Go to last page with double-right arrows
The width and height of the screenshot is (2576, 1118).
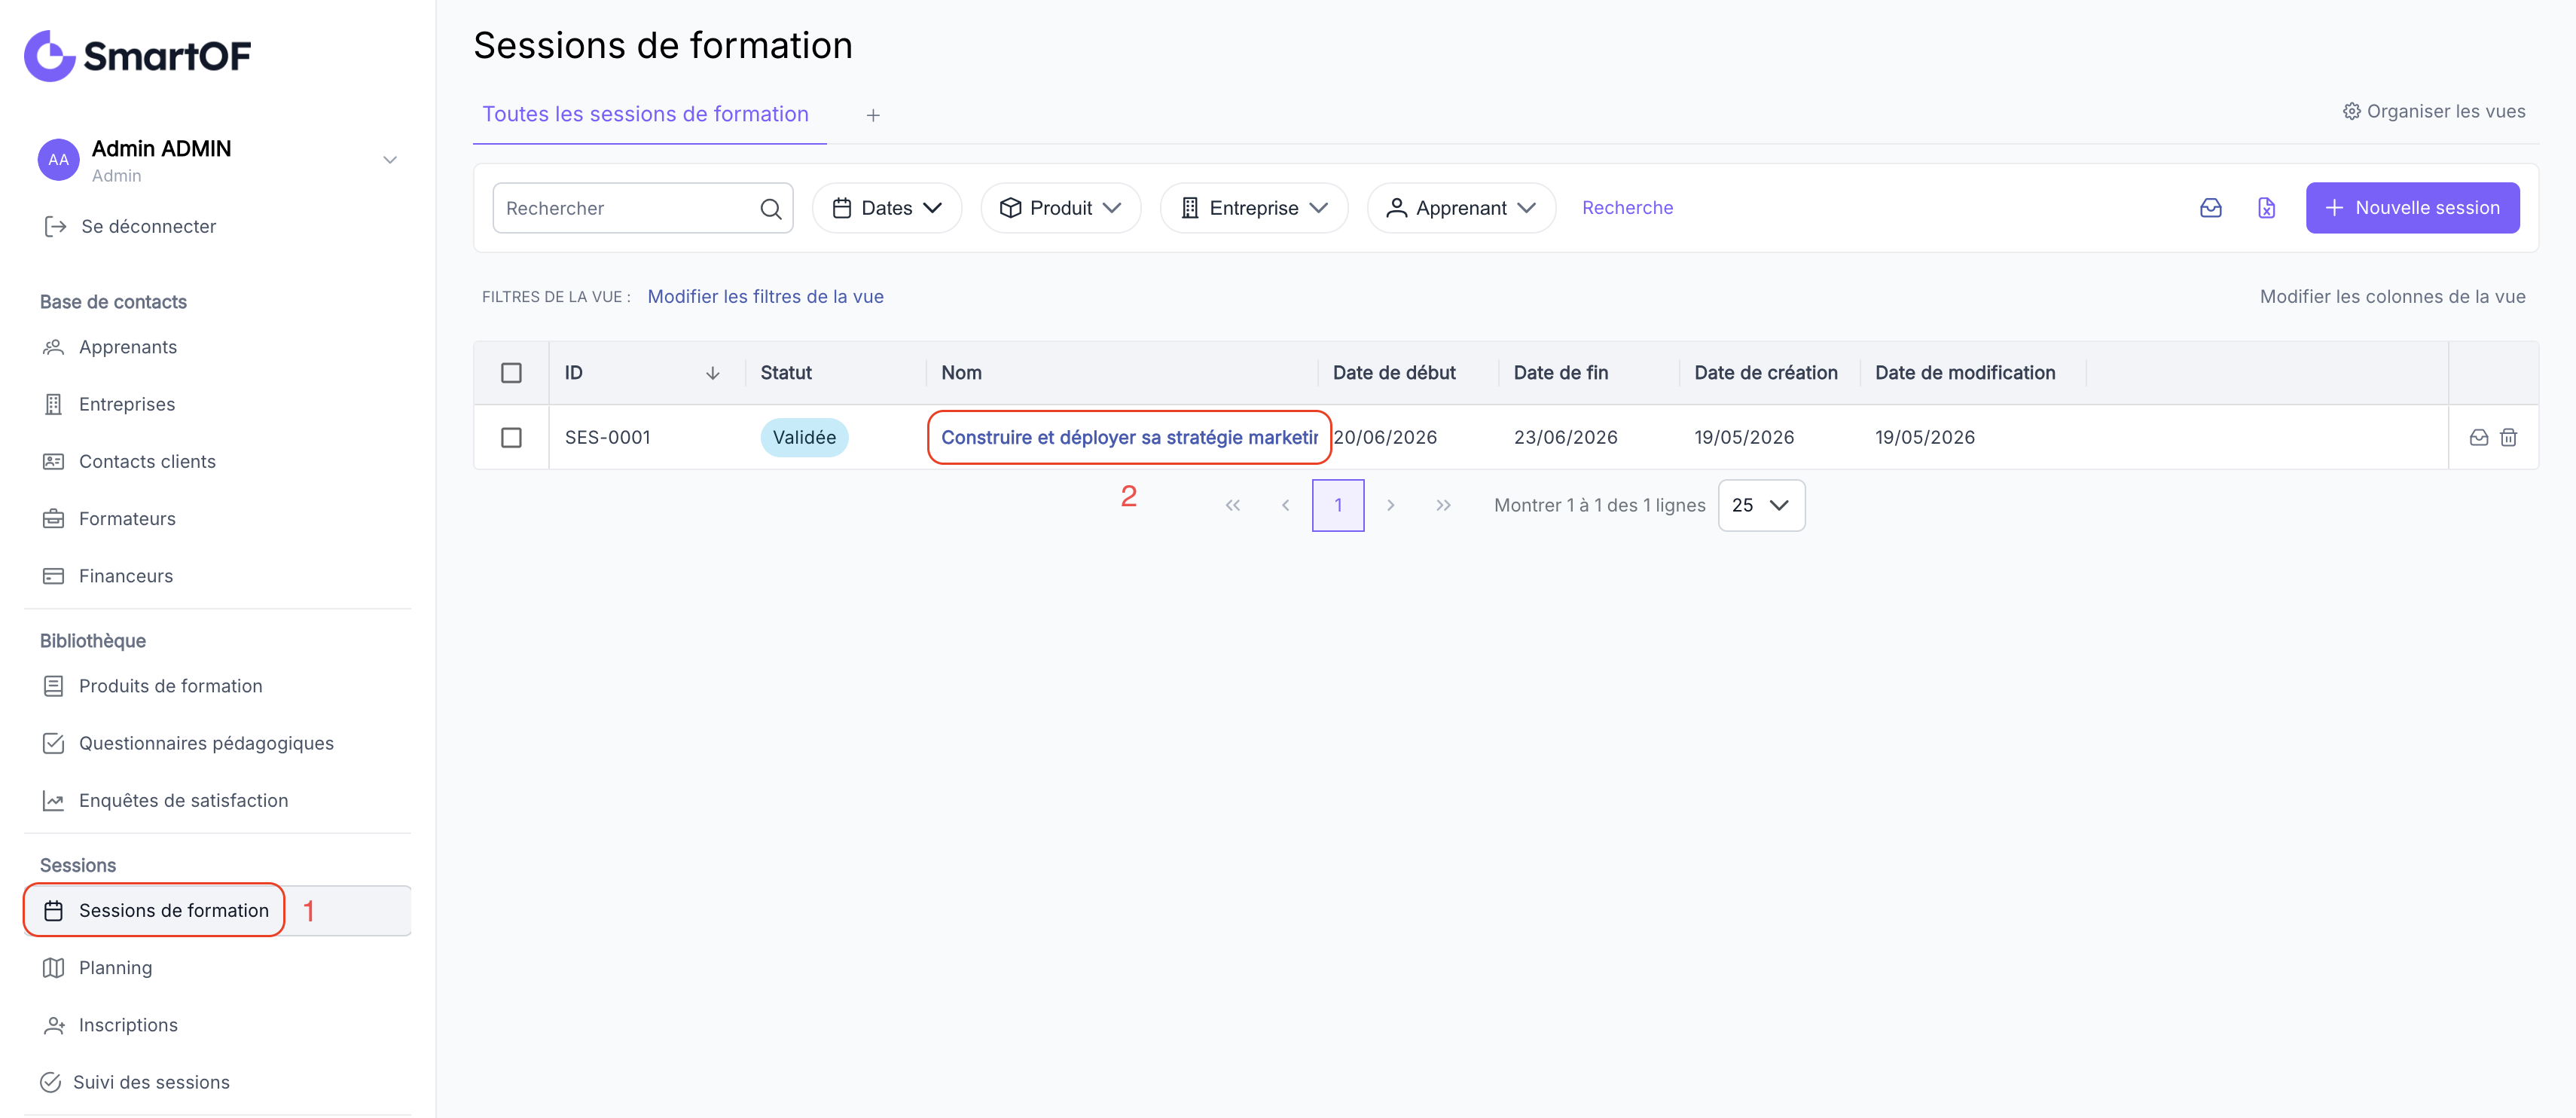click(1443, 506)
